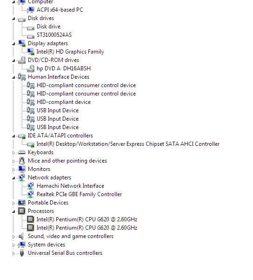The width and height of the screenshot is (253, 280).
Task: Select the Processors label
Action: pyautogui.click(x=41, y=211)
